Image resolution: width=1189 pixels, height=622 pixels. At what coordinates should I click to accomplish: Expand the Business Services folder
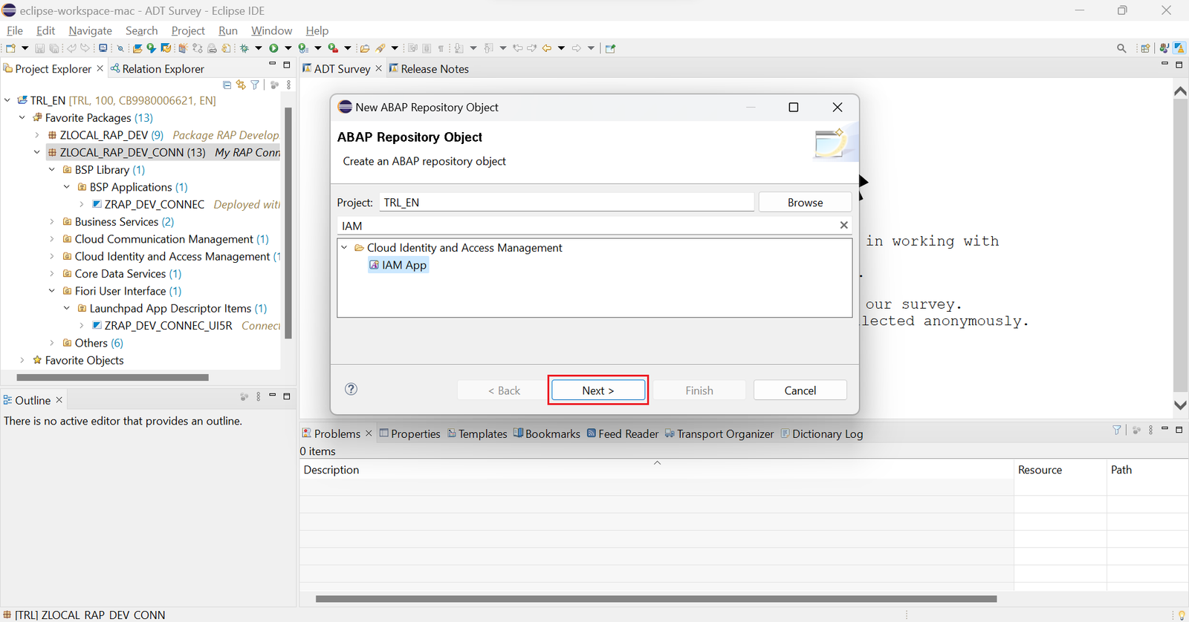(52, 222)
